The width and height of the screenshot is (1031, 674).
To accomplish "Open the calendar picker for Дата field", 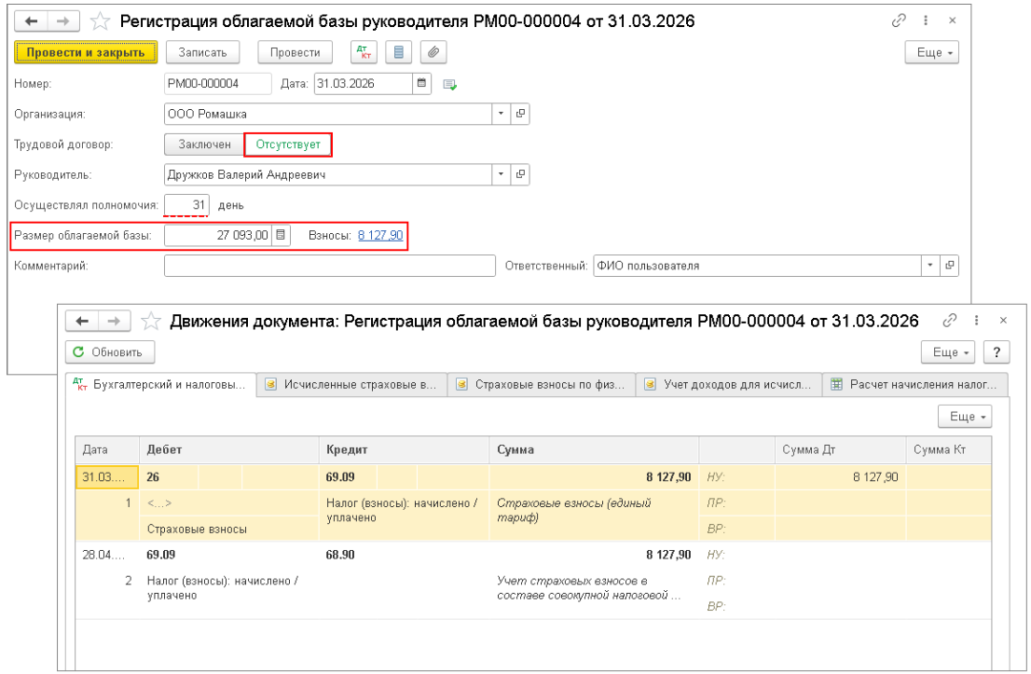I will point(423,84).
